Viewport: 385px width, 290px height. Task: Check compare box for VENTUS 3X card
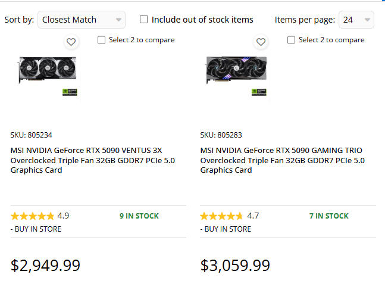tap(101, 40)
